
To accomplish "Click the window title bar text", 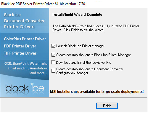I will click(x=43, y=4).
